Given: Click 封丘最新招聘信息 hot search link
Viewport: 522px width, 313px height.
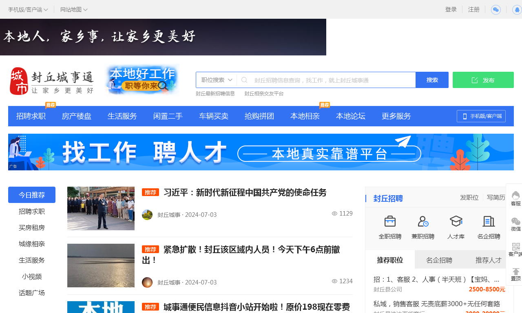Looking at the screenshot, I should [x=215, y=94].
